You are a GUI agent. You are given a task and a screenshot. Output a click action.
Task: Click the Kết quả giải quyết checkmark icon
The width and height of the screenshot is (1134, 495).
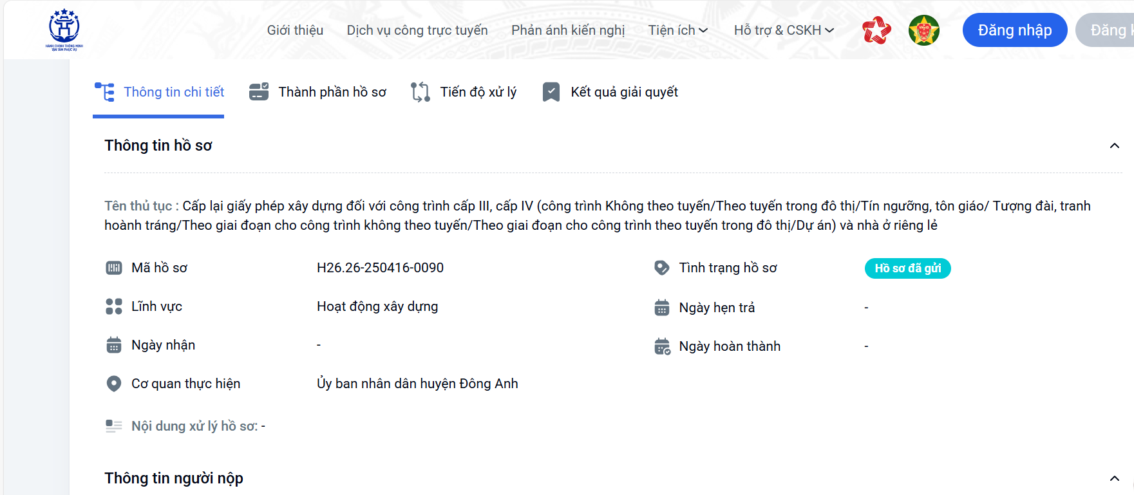[x=551, y=92]
